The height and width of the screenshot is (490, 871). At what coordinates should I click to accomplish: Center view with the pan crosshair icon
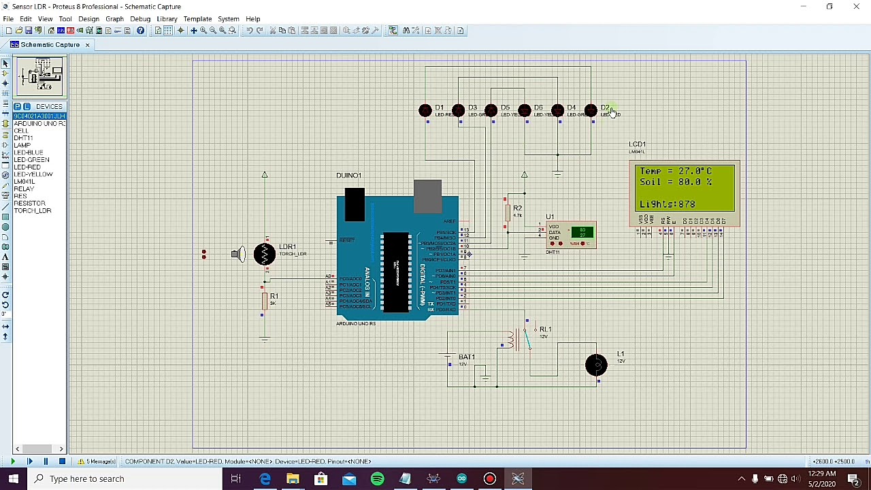pyautogui.click(x=194, y=31)
